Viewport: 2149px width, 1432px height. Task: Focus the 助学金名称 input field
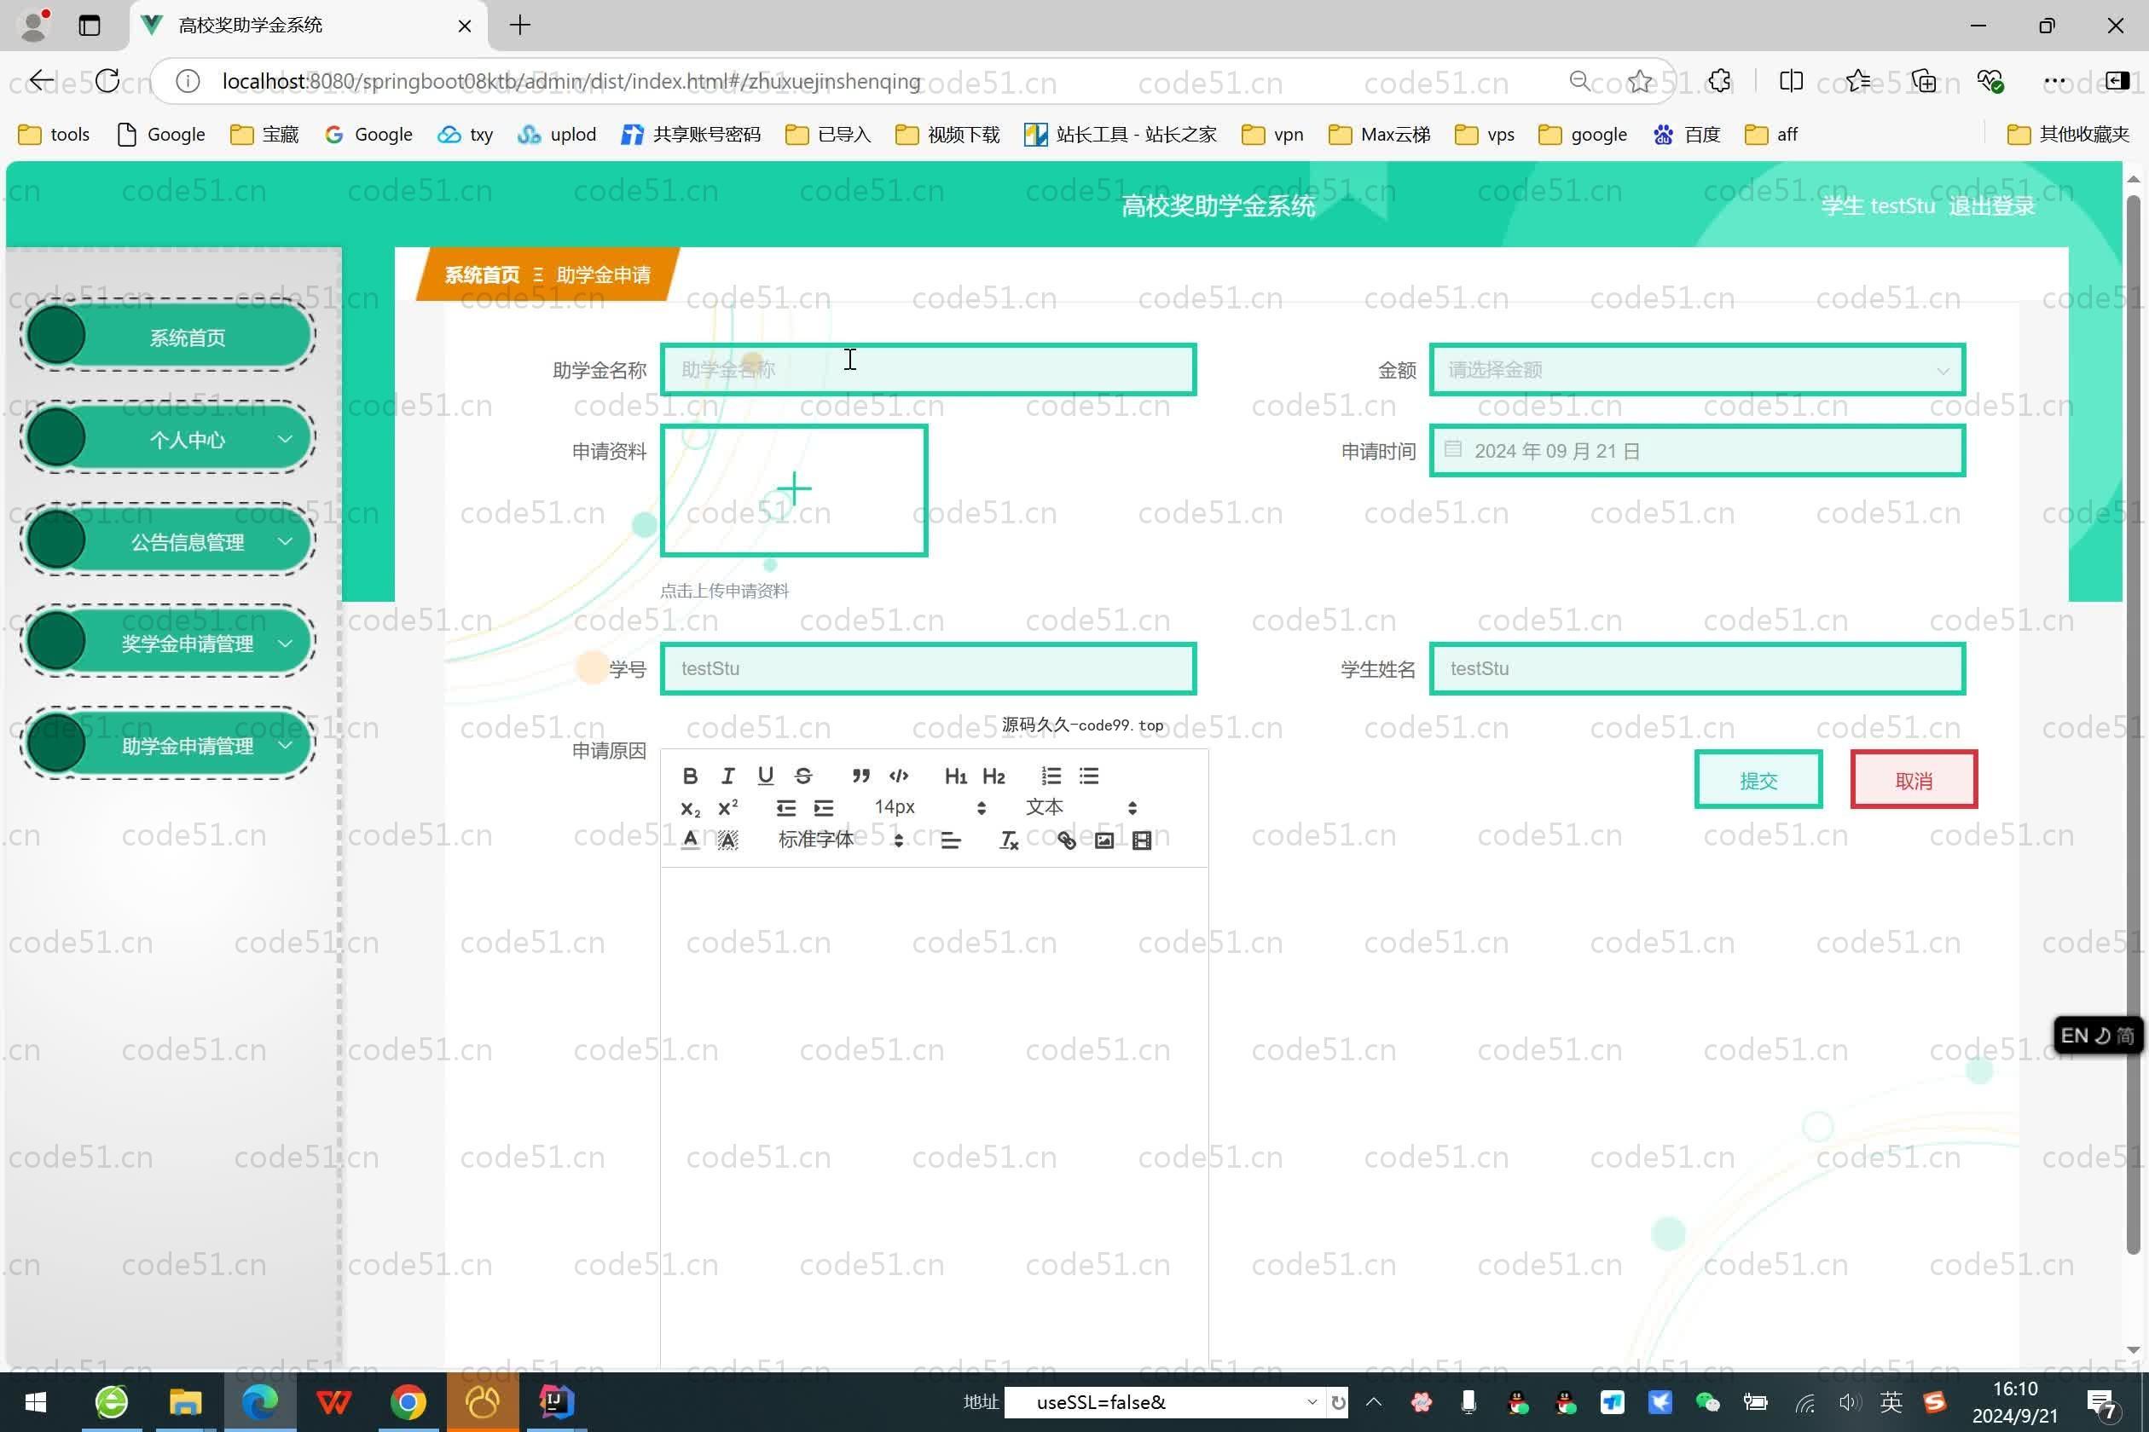(x=929, y=370)
